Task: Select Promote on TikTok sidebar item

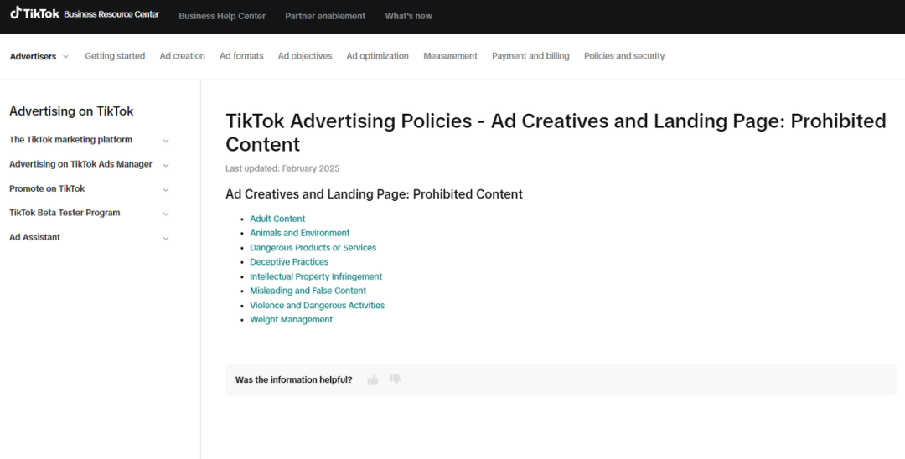Action: (x=47, y=188)
